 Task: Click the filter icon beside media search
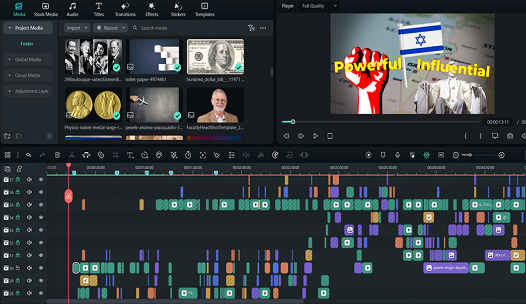(x=251, y=28)
